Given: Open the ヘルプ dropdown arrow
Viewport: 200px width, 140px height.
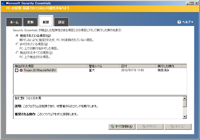Looking at the screenshot, I should (192, 22).
